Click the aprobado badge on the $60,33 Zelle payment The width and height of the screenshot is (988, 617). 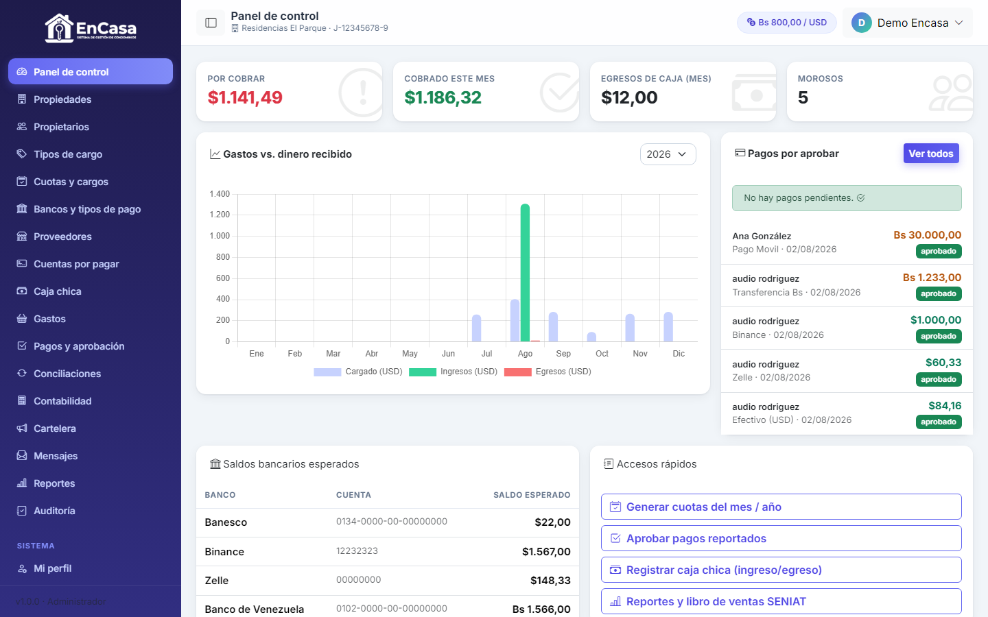tap(939, 380)
